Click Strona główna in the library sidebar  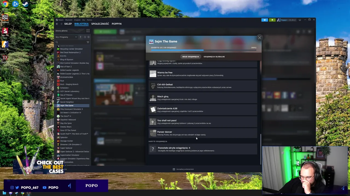62,31
